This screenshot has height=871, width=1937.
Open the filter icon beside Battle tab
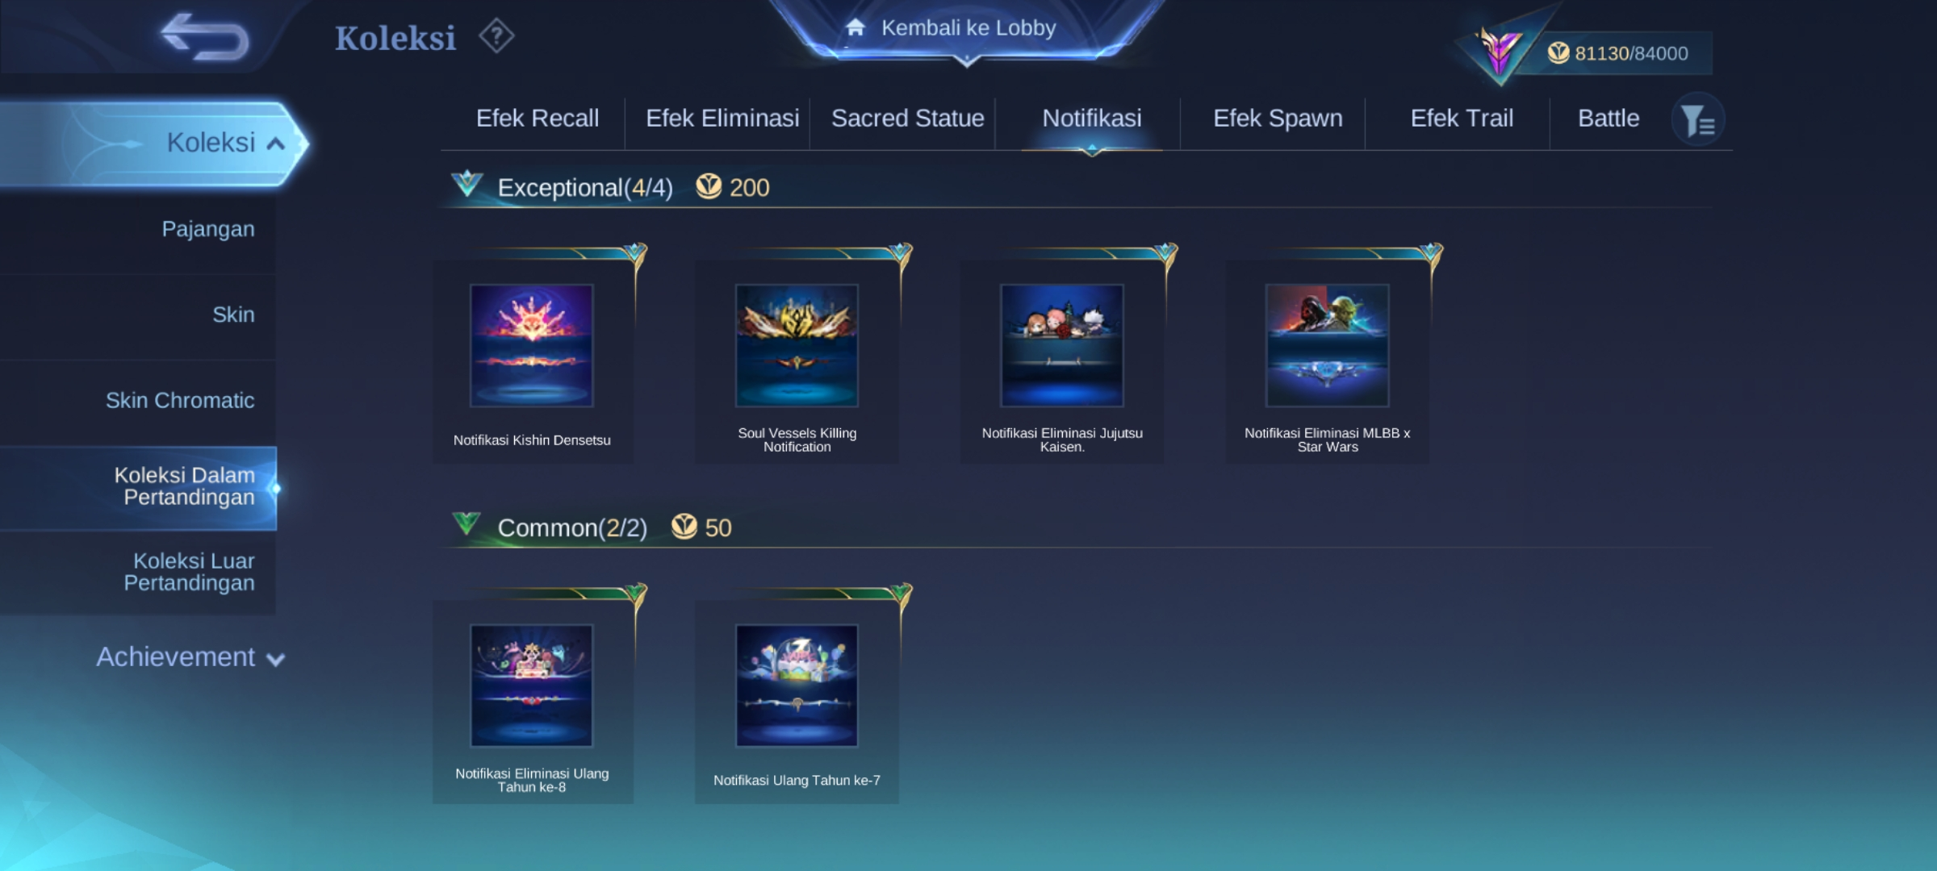[1698, 120]
